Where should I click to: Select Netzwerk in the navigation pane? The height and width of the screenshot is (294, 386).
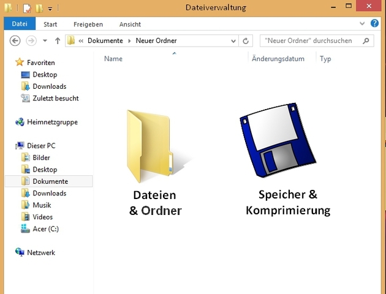click(41, 252)
